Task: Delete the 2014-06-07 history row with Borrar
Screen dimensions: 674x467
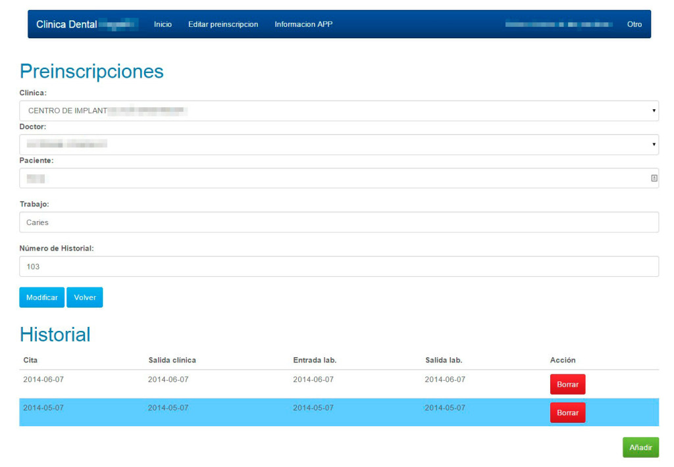Action: [567, 384]
